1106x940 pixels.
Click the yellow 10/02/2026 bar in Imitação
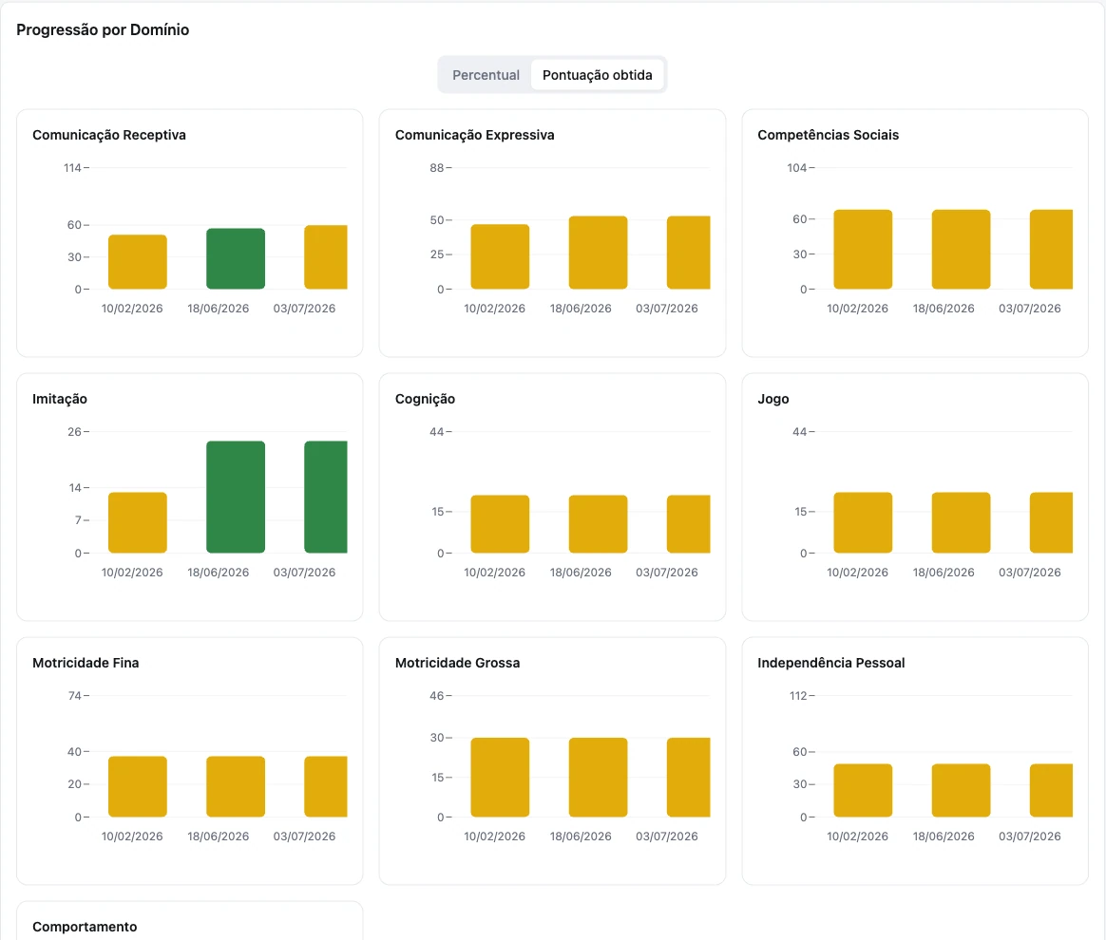[138, 523]
